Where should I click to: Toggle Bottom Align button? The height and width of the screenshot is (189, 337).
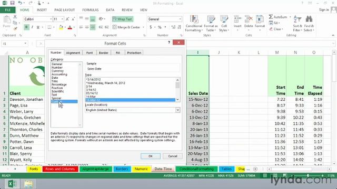(x=93, y=19)
